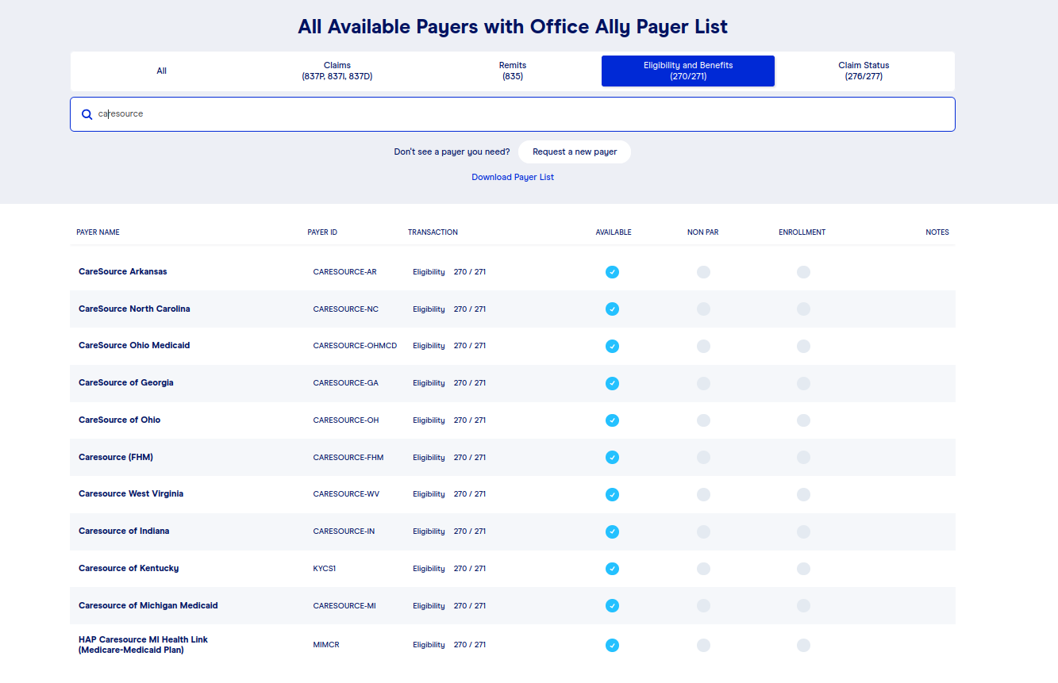Click the payer ID MIMCR
This screenshot has height=683, width=1058.
coord(326,645)
